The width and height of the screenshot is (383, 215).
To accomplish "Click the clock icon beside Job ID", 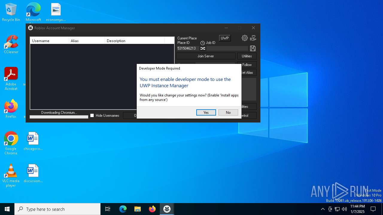I will pyautogui.click(x=203, y=43).
